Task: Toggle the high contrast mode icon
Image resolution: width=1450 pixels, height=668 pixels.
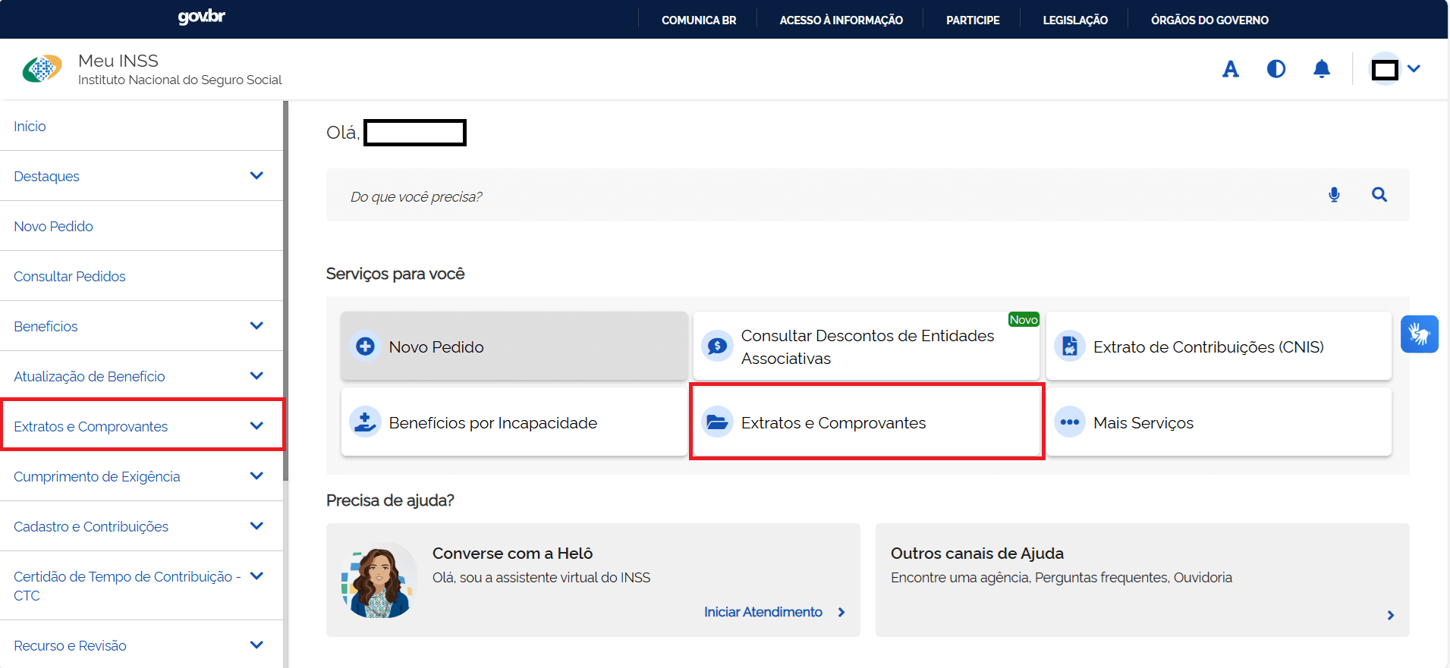Action: [x=1275, y=69]
